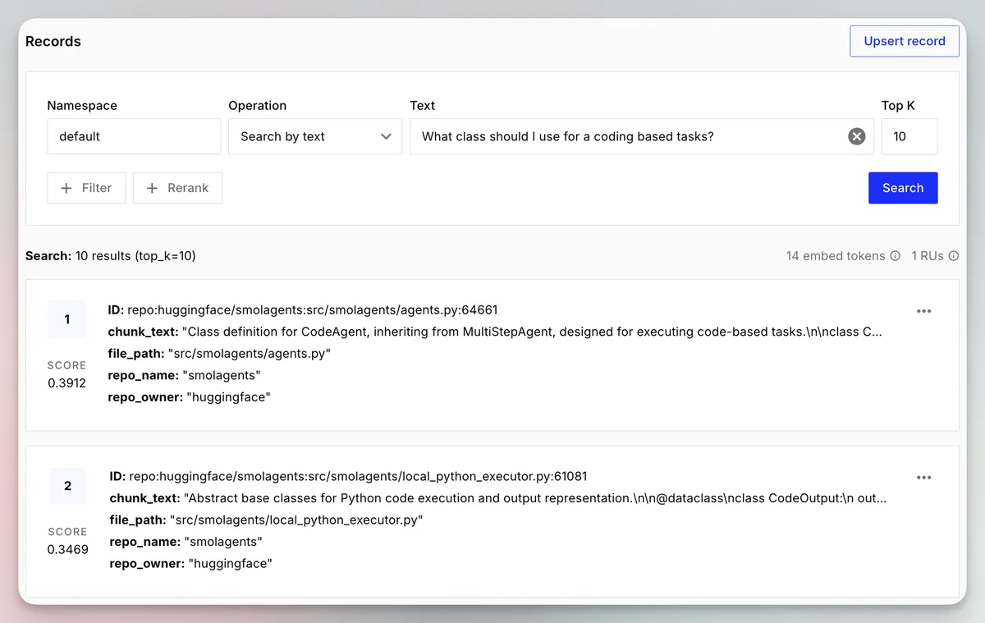Viewport: 985px width, 623px height.
Task: Click the Upsert record button
Action: click(904, 41)
